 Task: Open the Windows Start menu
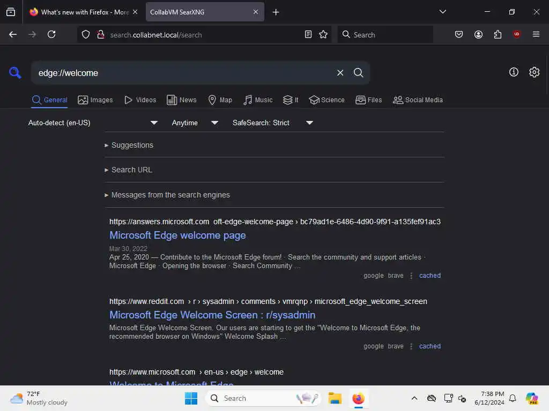click(191, 398)
